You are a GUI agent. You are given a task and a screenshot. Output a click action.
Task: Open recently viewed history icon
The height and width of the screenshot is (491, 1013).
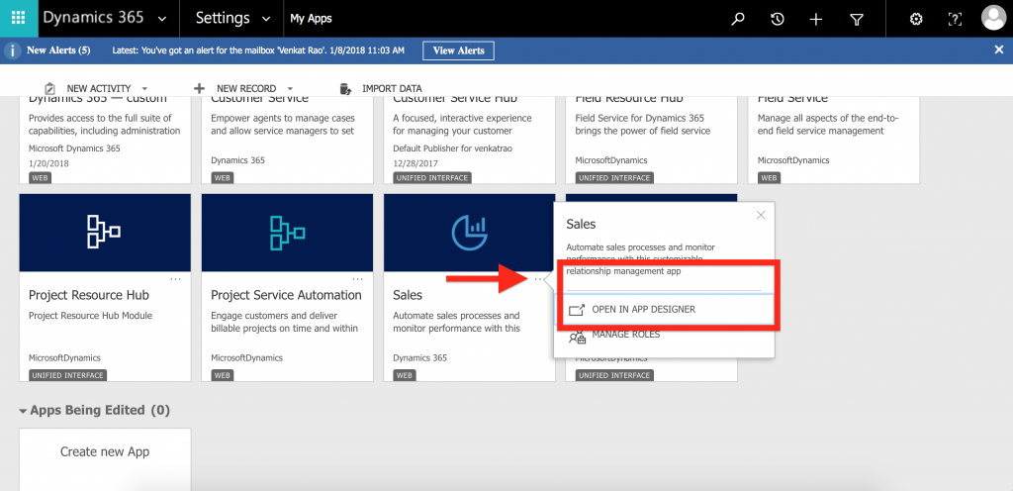coord(778,19)
